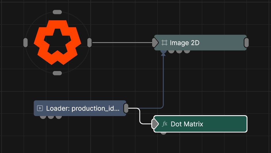Image resolution: width=271 pixels, height=153 pixels.
Task: Click the bottom port under the Dot Matrix node
Action: point(163,133)
